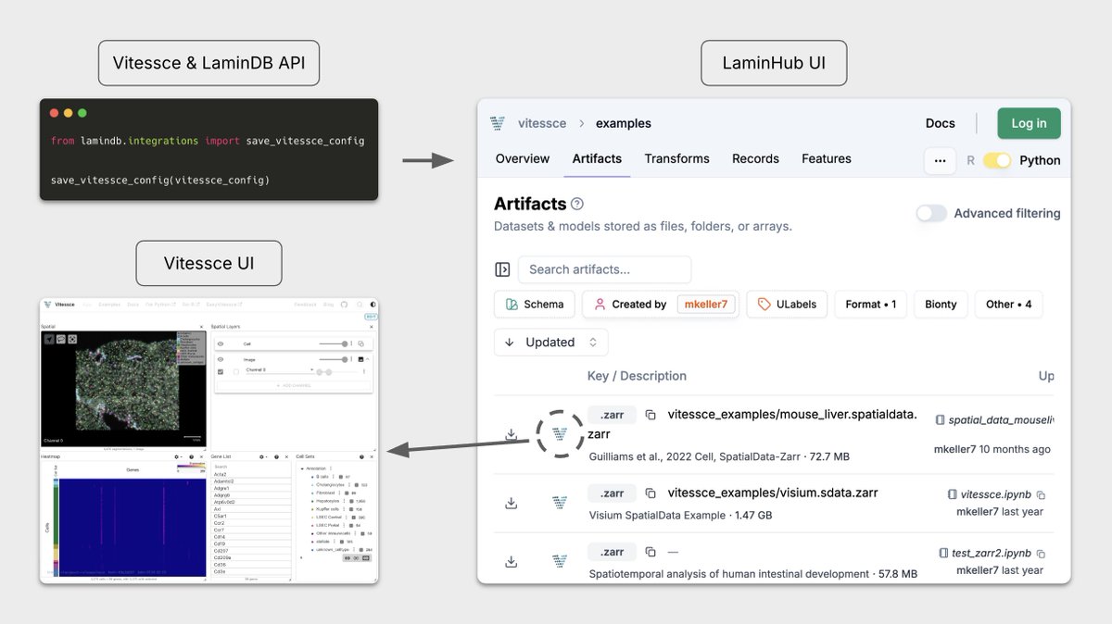Screen dimensions: 1112x624
Task: Copy the test_zarr2.ipynb transform reference
Action: click(x=1041, y=554)
